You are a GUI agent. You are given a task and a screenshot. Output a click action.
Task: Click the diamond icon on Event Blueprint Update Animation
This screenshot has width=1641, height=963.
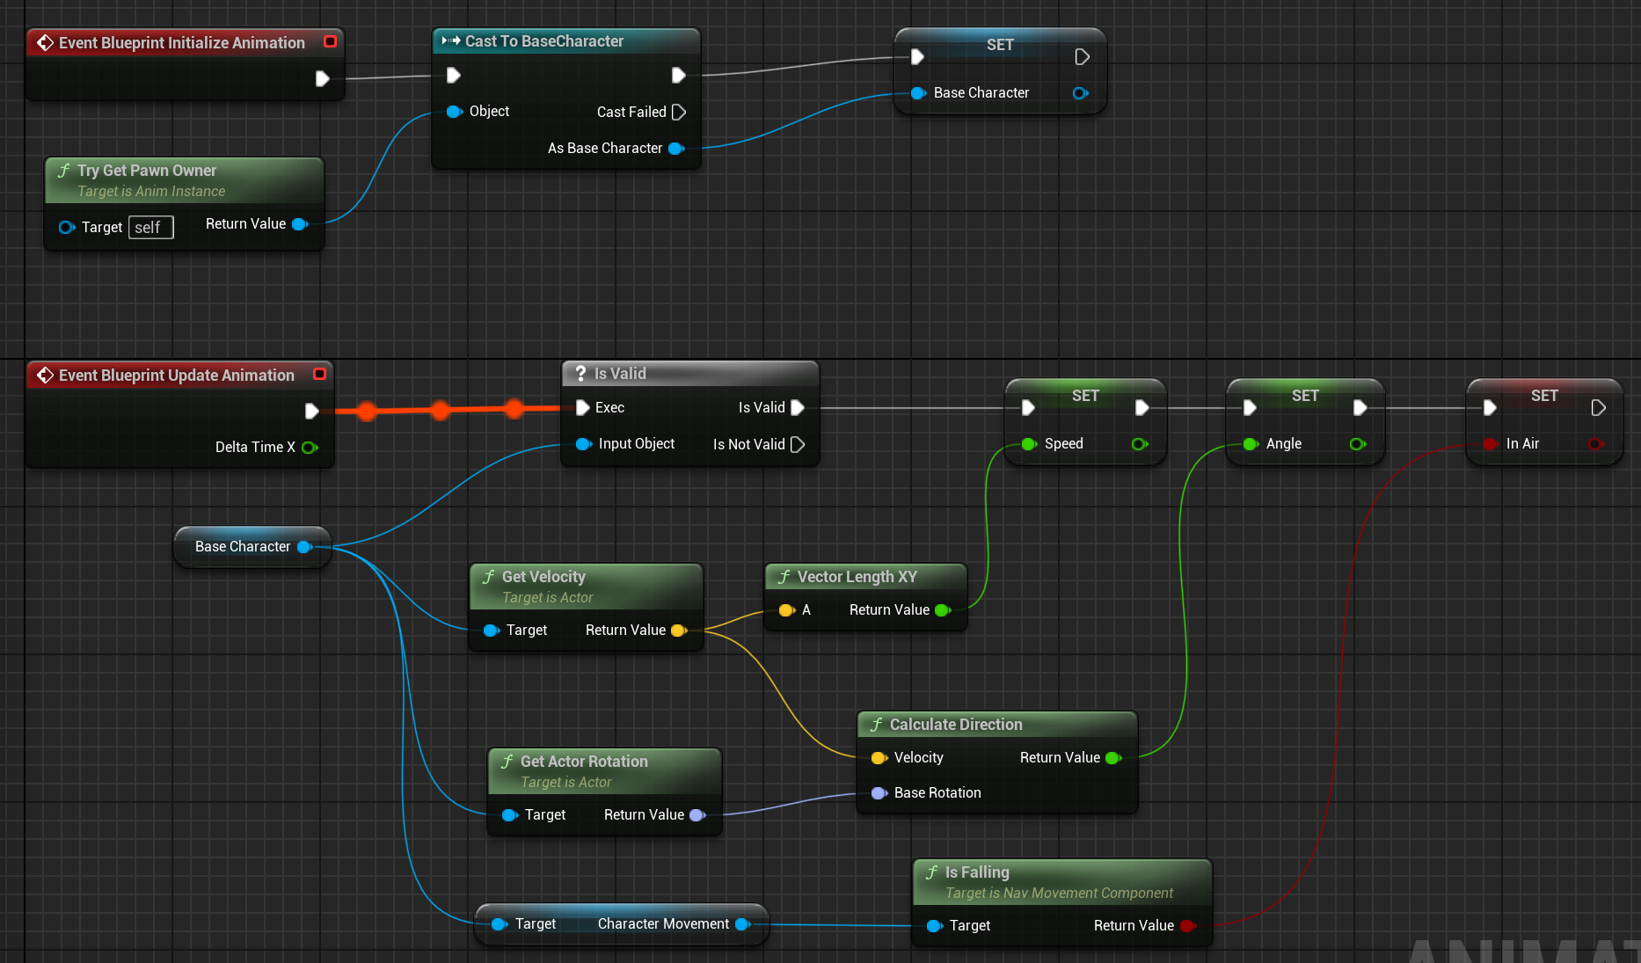(46, 375)
